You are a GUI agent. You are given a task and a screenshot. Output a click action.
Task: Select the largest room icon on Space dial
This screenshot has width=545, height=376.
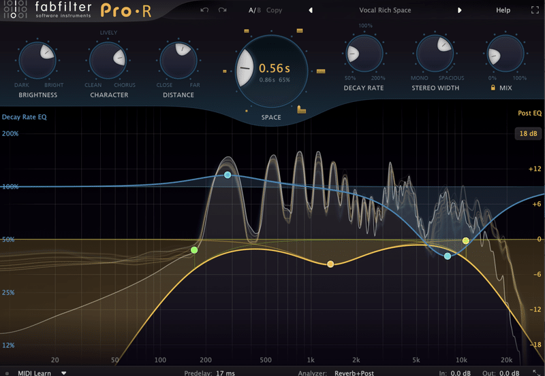(301, 109)
